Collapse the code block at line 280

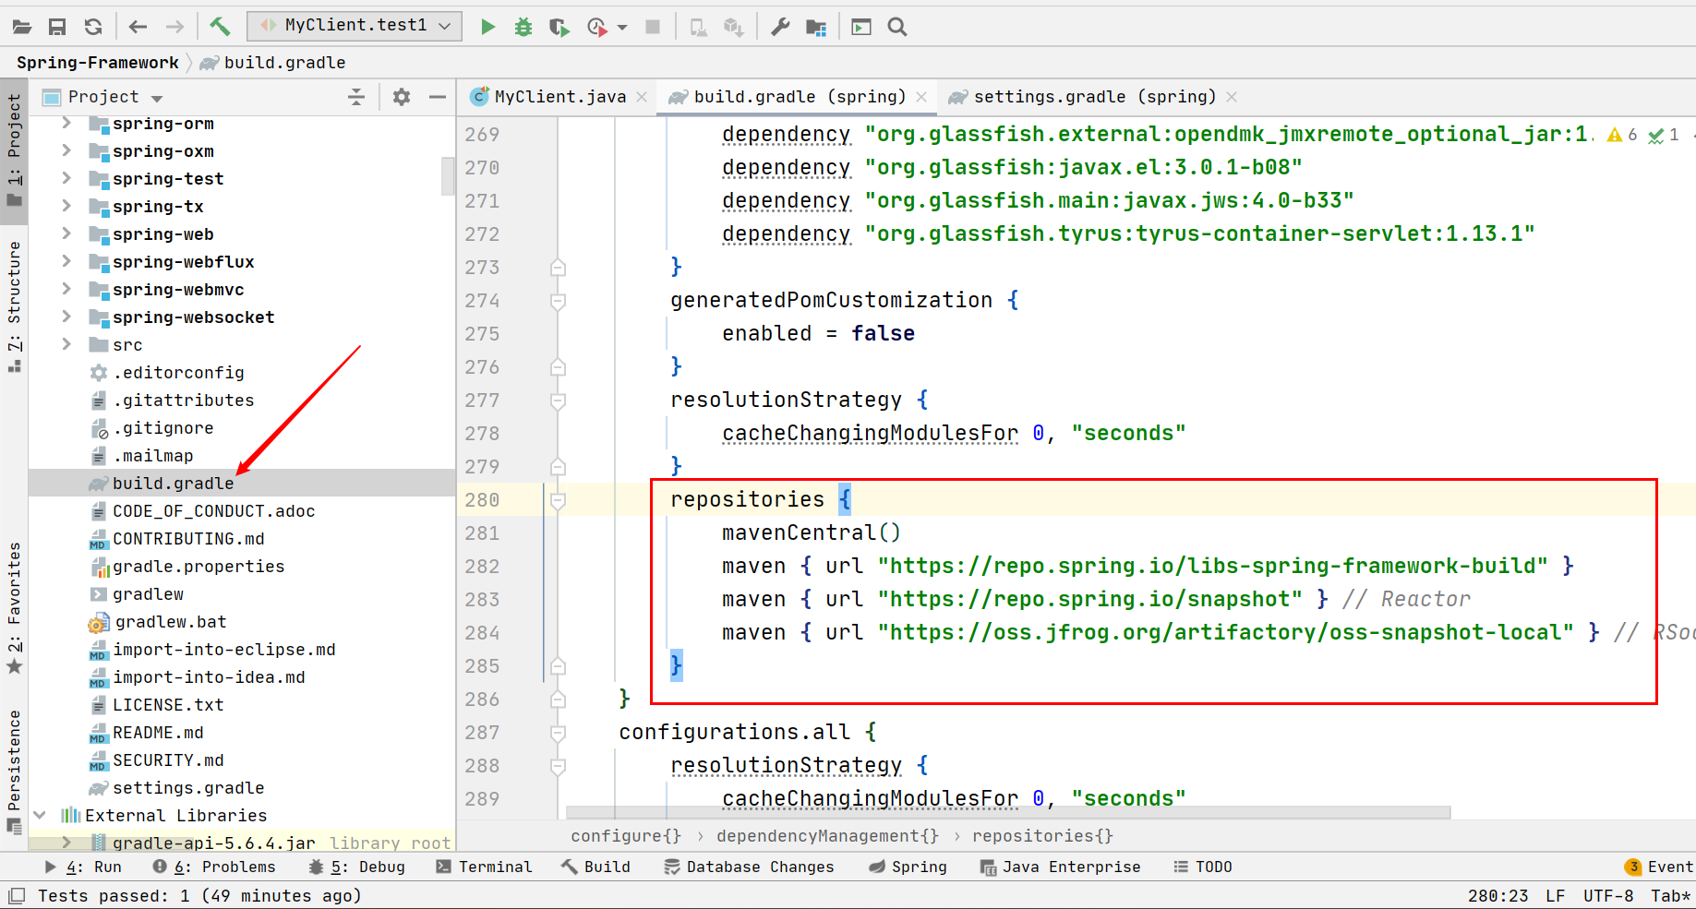coord(558,500)
